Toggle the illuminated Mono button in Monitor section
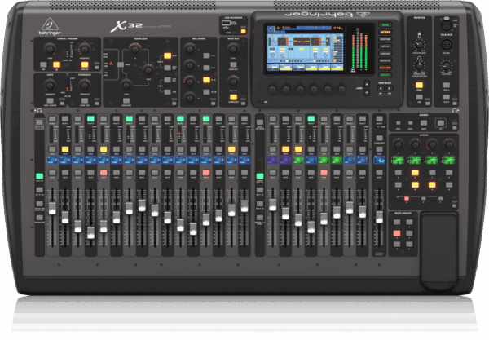Image resolution: width=489 pixels, height=340 pixels. [419, 86]
